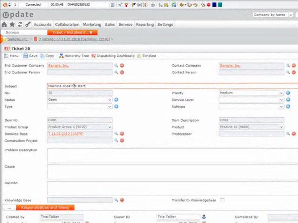Open the Collaboration menu
This screenshot has height=223, width=298.
[67, 24]
